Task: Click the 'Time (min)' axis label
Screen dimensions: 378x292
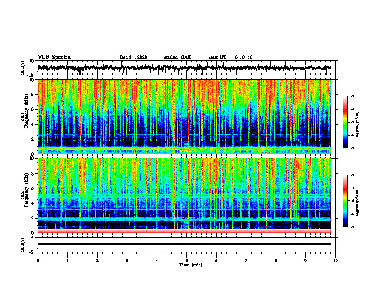Action: 191,265
